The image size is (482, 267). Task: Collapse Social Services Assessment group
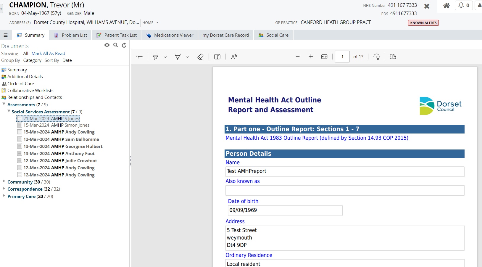click(x=9, y=111)
